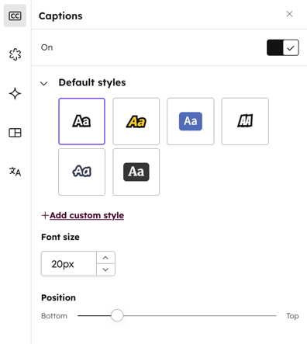Select the dark box Aa caption style
307x344 pixels.
[x=136, y=172]
